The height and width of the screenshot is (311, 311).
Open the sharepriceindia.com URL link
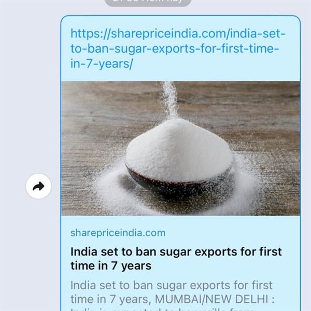pos(178,49)
